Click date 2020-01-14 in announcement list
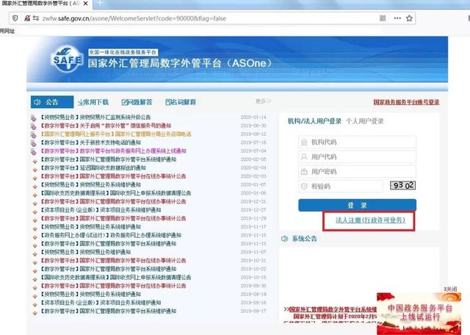The height and width of the screenshot is (335, 470). [x=253, y=118]
